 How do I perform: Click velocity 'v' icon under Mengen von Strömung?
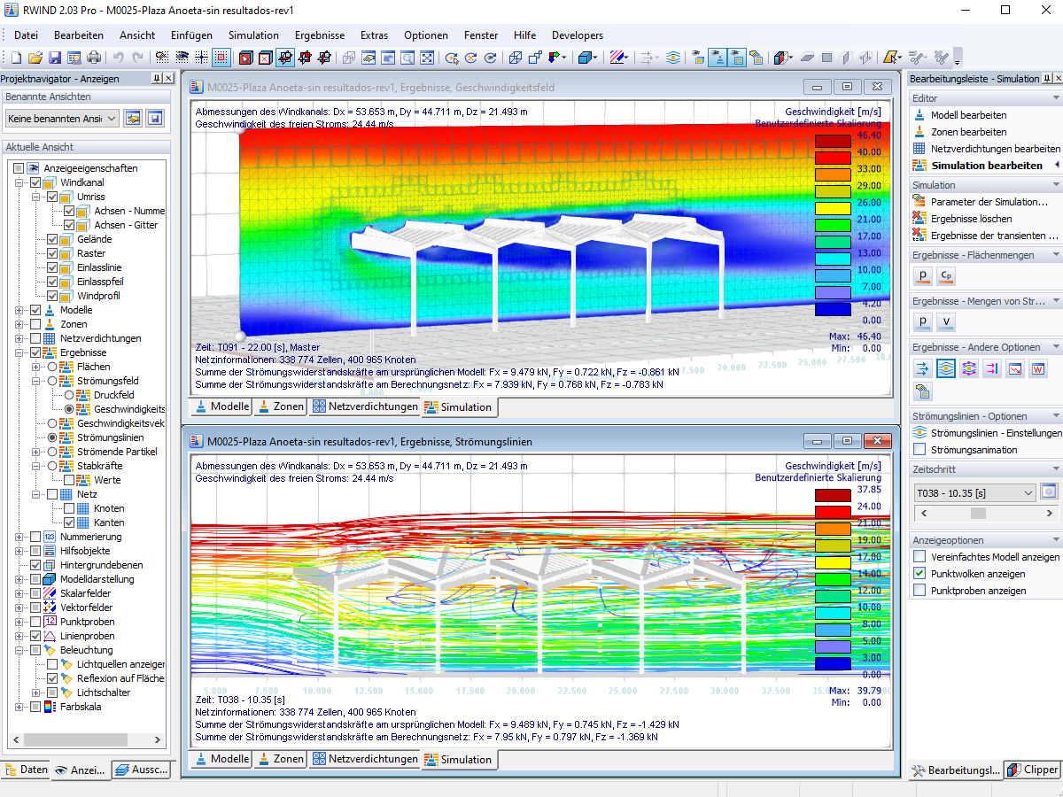click(946, 323)
